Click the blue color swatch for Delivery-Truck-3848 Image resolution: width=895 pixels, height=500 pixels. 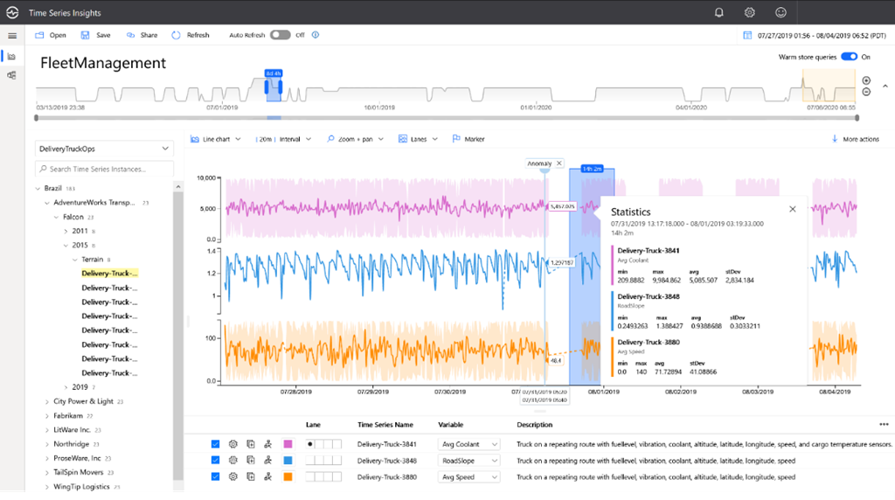tap(288, 460)
